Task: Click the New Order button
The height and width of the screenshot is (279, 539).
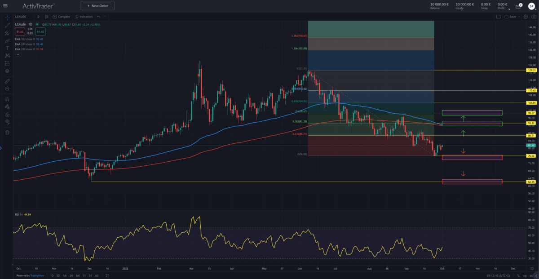Action: pyautogui.click(x=97, y=6)
